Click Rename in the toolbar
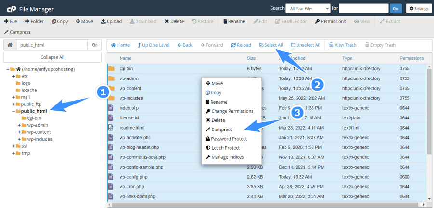The image size is (434, 208). click(234, 21)
